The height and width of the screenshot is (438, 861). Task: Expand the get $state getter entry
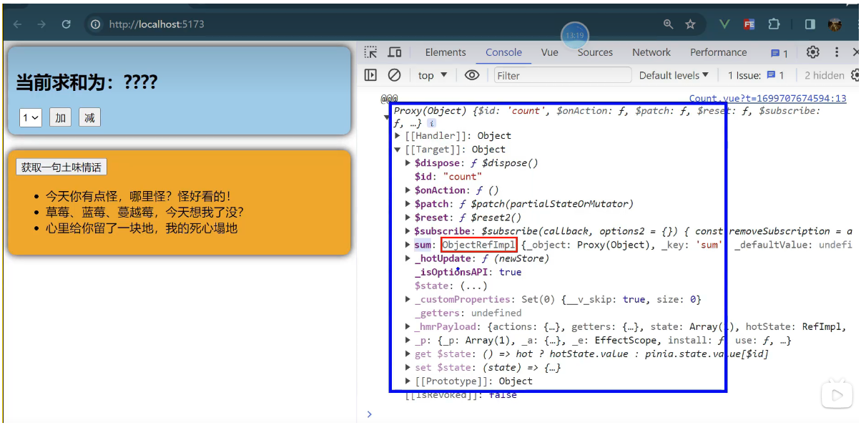[408, 354]
